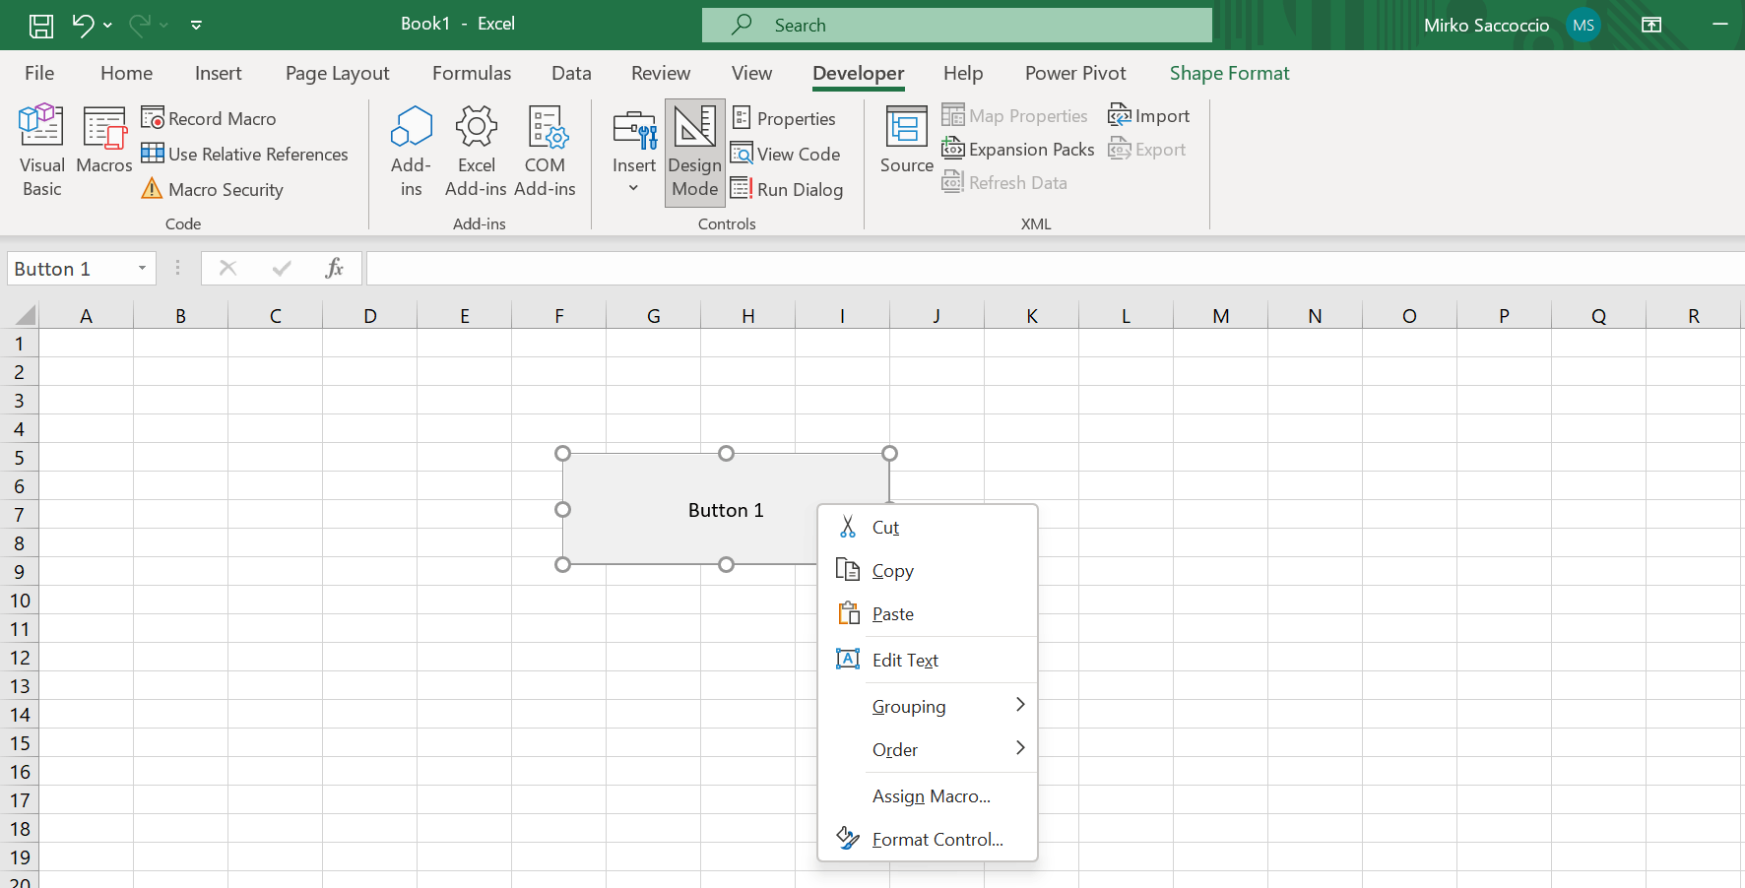Open the View tab
Image resolution: width=1745 pixels, height=888 pixels.
point(751,73)
